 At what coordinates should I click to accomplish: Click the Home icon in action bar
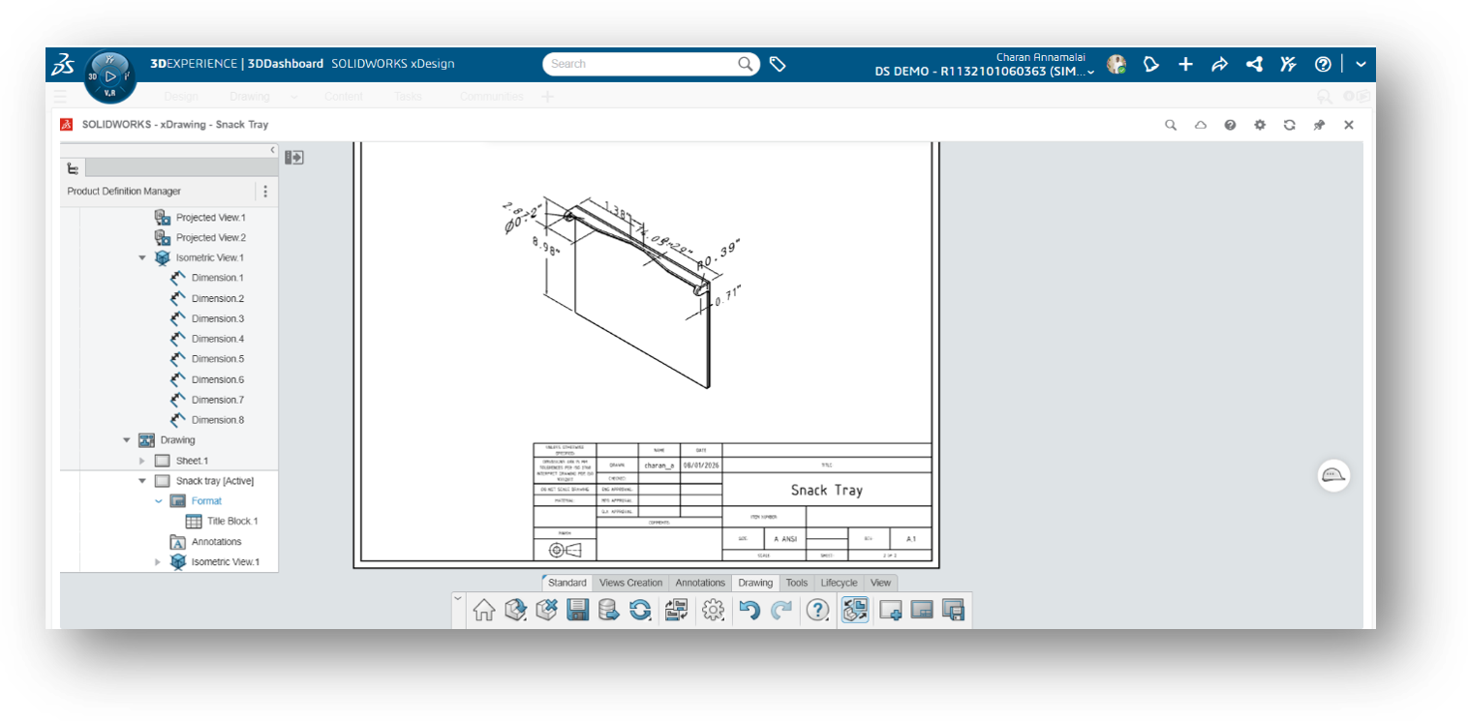(x=484, y=610)
